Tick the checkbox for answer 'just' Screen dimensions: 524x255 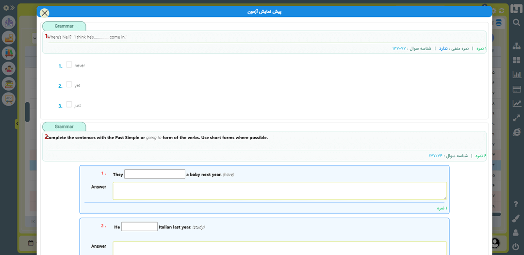click(x=69, y=104)
